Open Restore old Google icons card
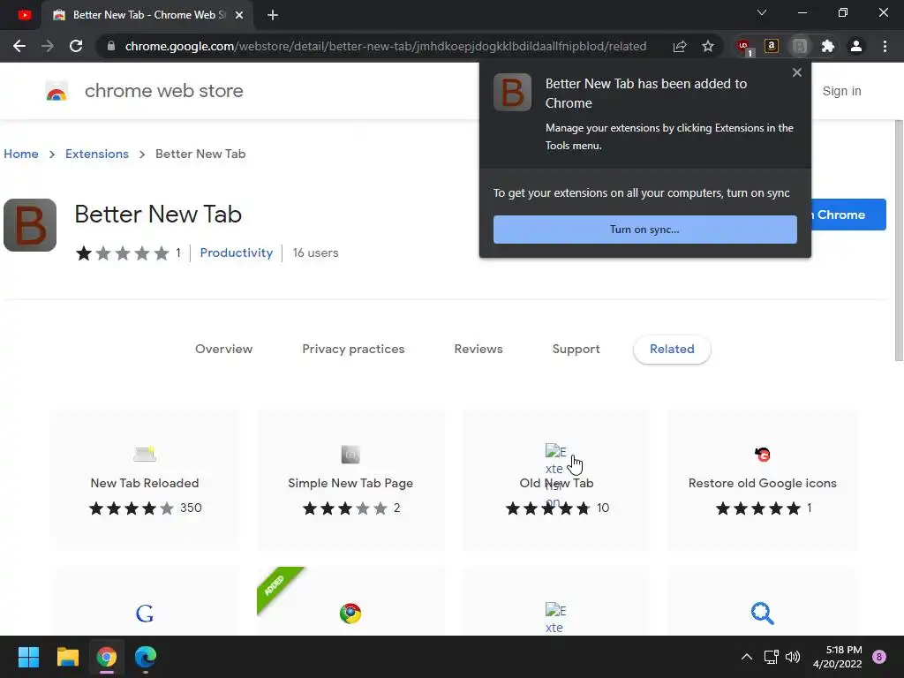The height and width of the screenshot is (678, 904). 762,480
